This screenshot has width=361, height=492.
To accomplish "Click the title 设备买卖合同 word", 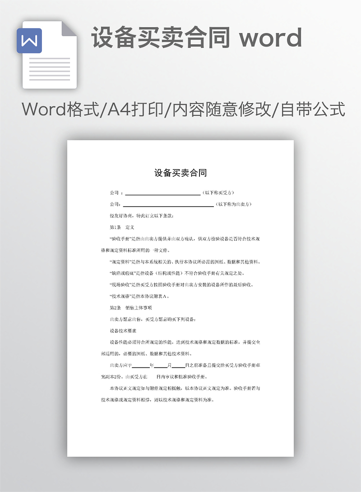I will tap(197, 38).
